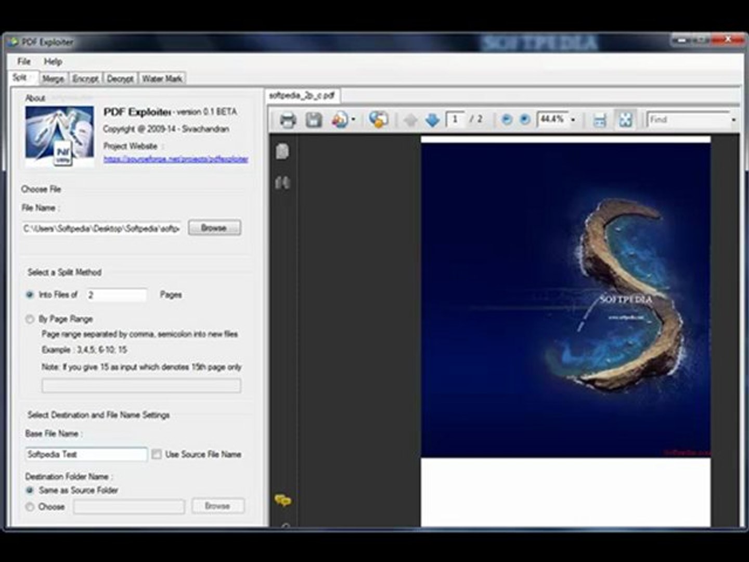Switch to the Merge tab

pyautogui.click(x=53, y=79)
